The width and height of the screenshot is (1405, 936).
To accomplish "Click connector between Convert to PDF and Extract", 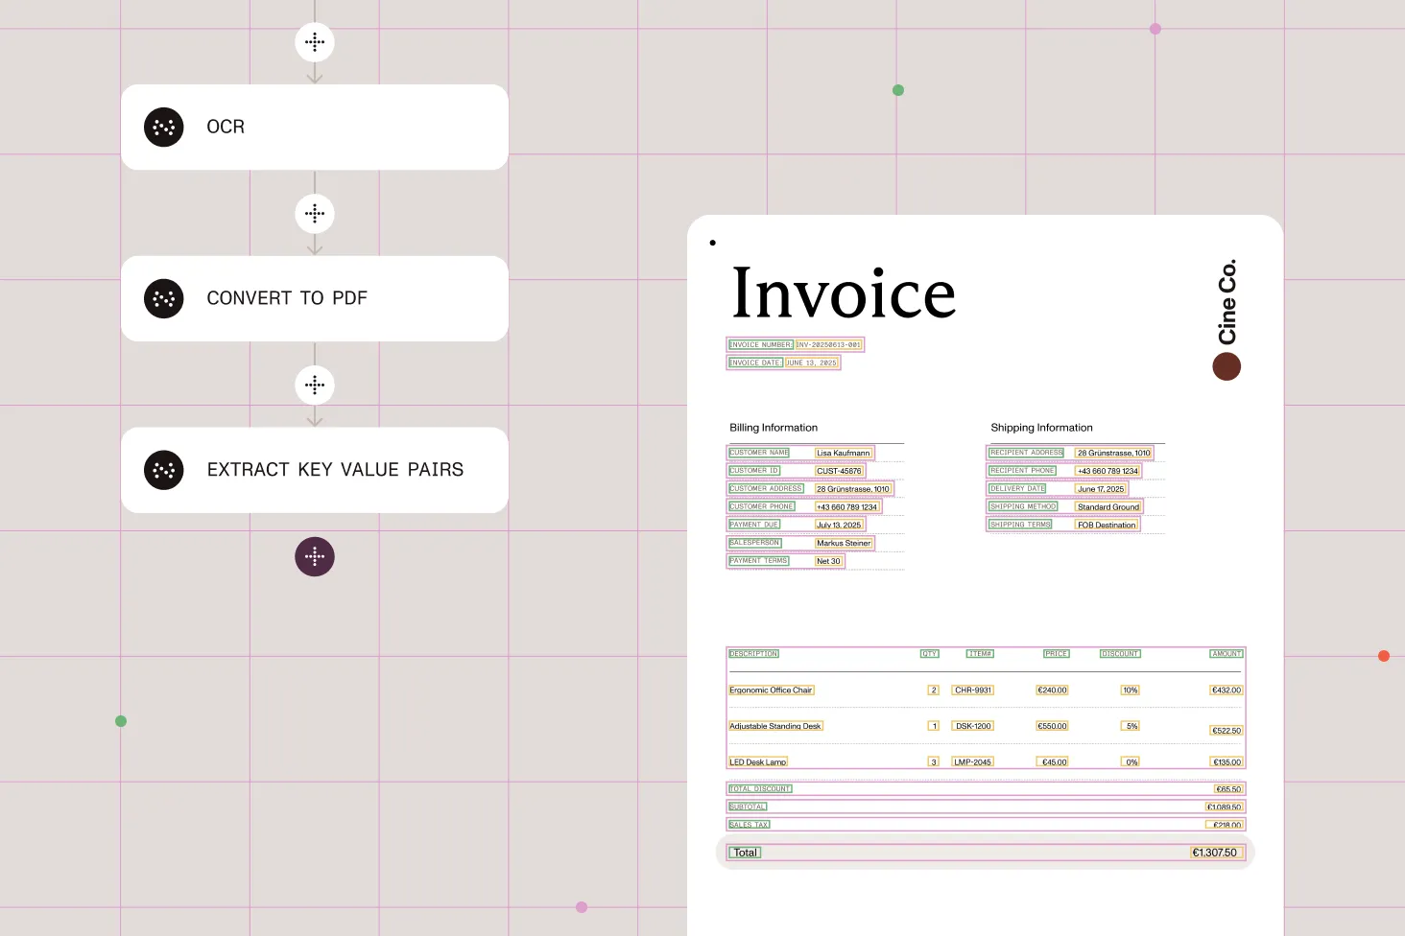I will (315, 386).
